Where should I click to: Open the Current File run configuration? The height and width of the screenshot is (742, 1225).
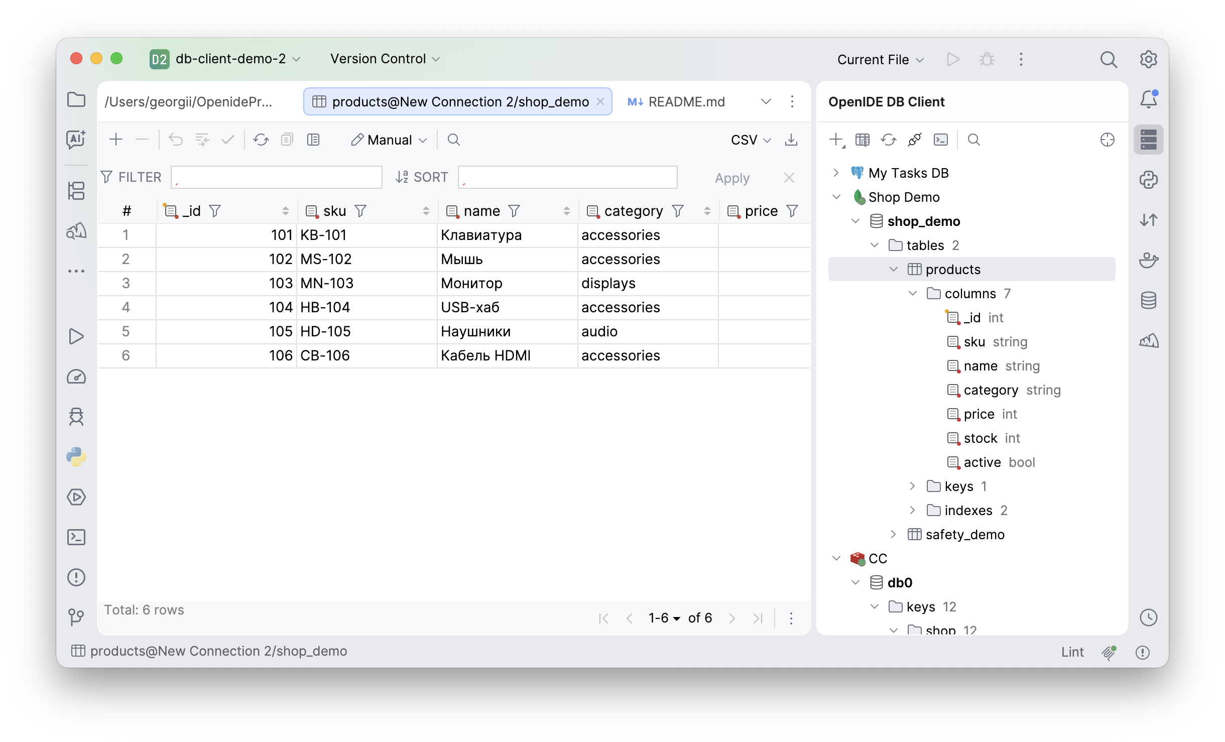point(880,60)
